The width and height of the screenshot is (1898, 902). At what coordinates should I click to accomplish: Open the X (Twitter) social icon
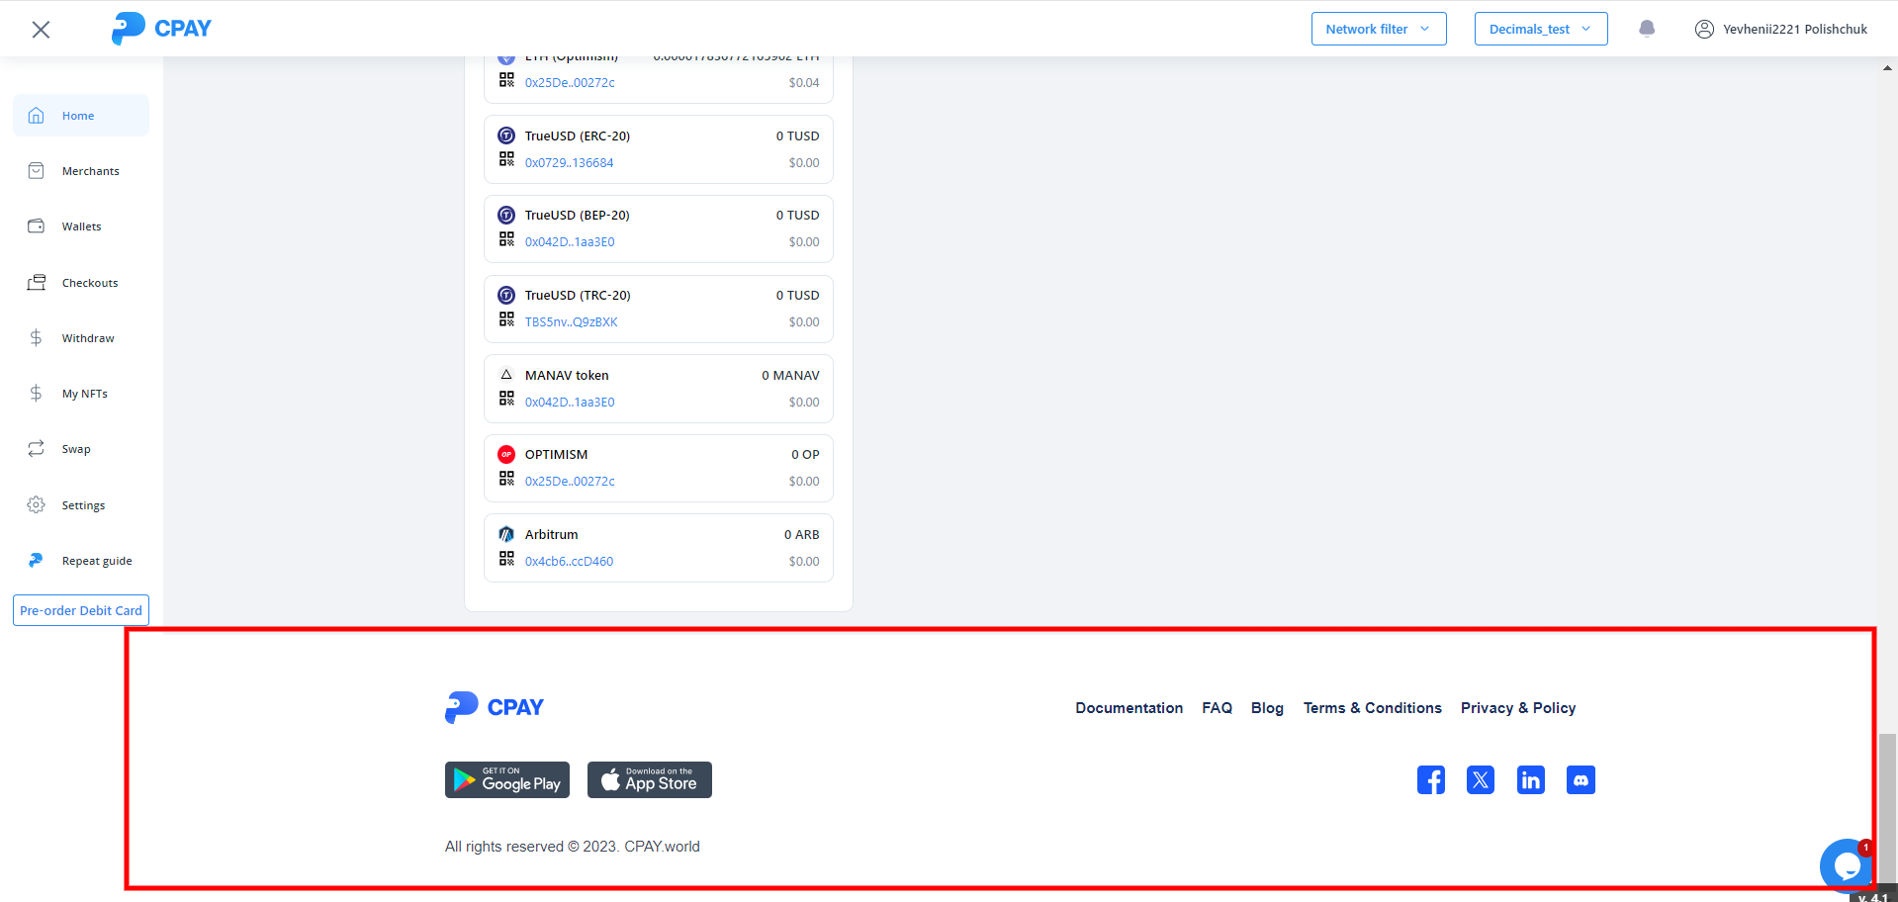(x=1481, y=780)
